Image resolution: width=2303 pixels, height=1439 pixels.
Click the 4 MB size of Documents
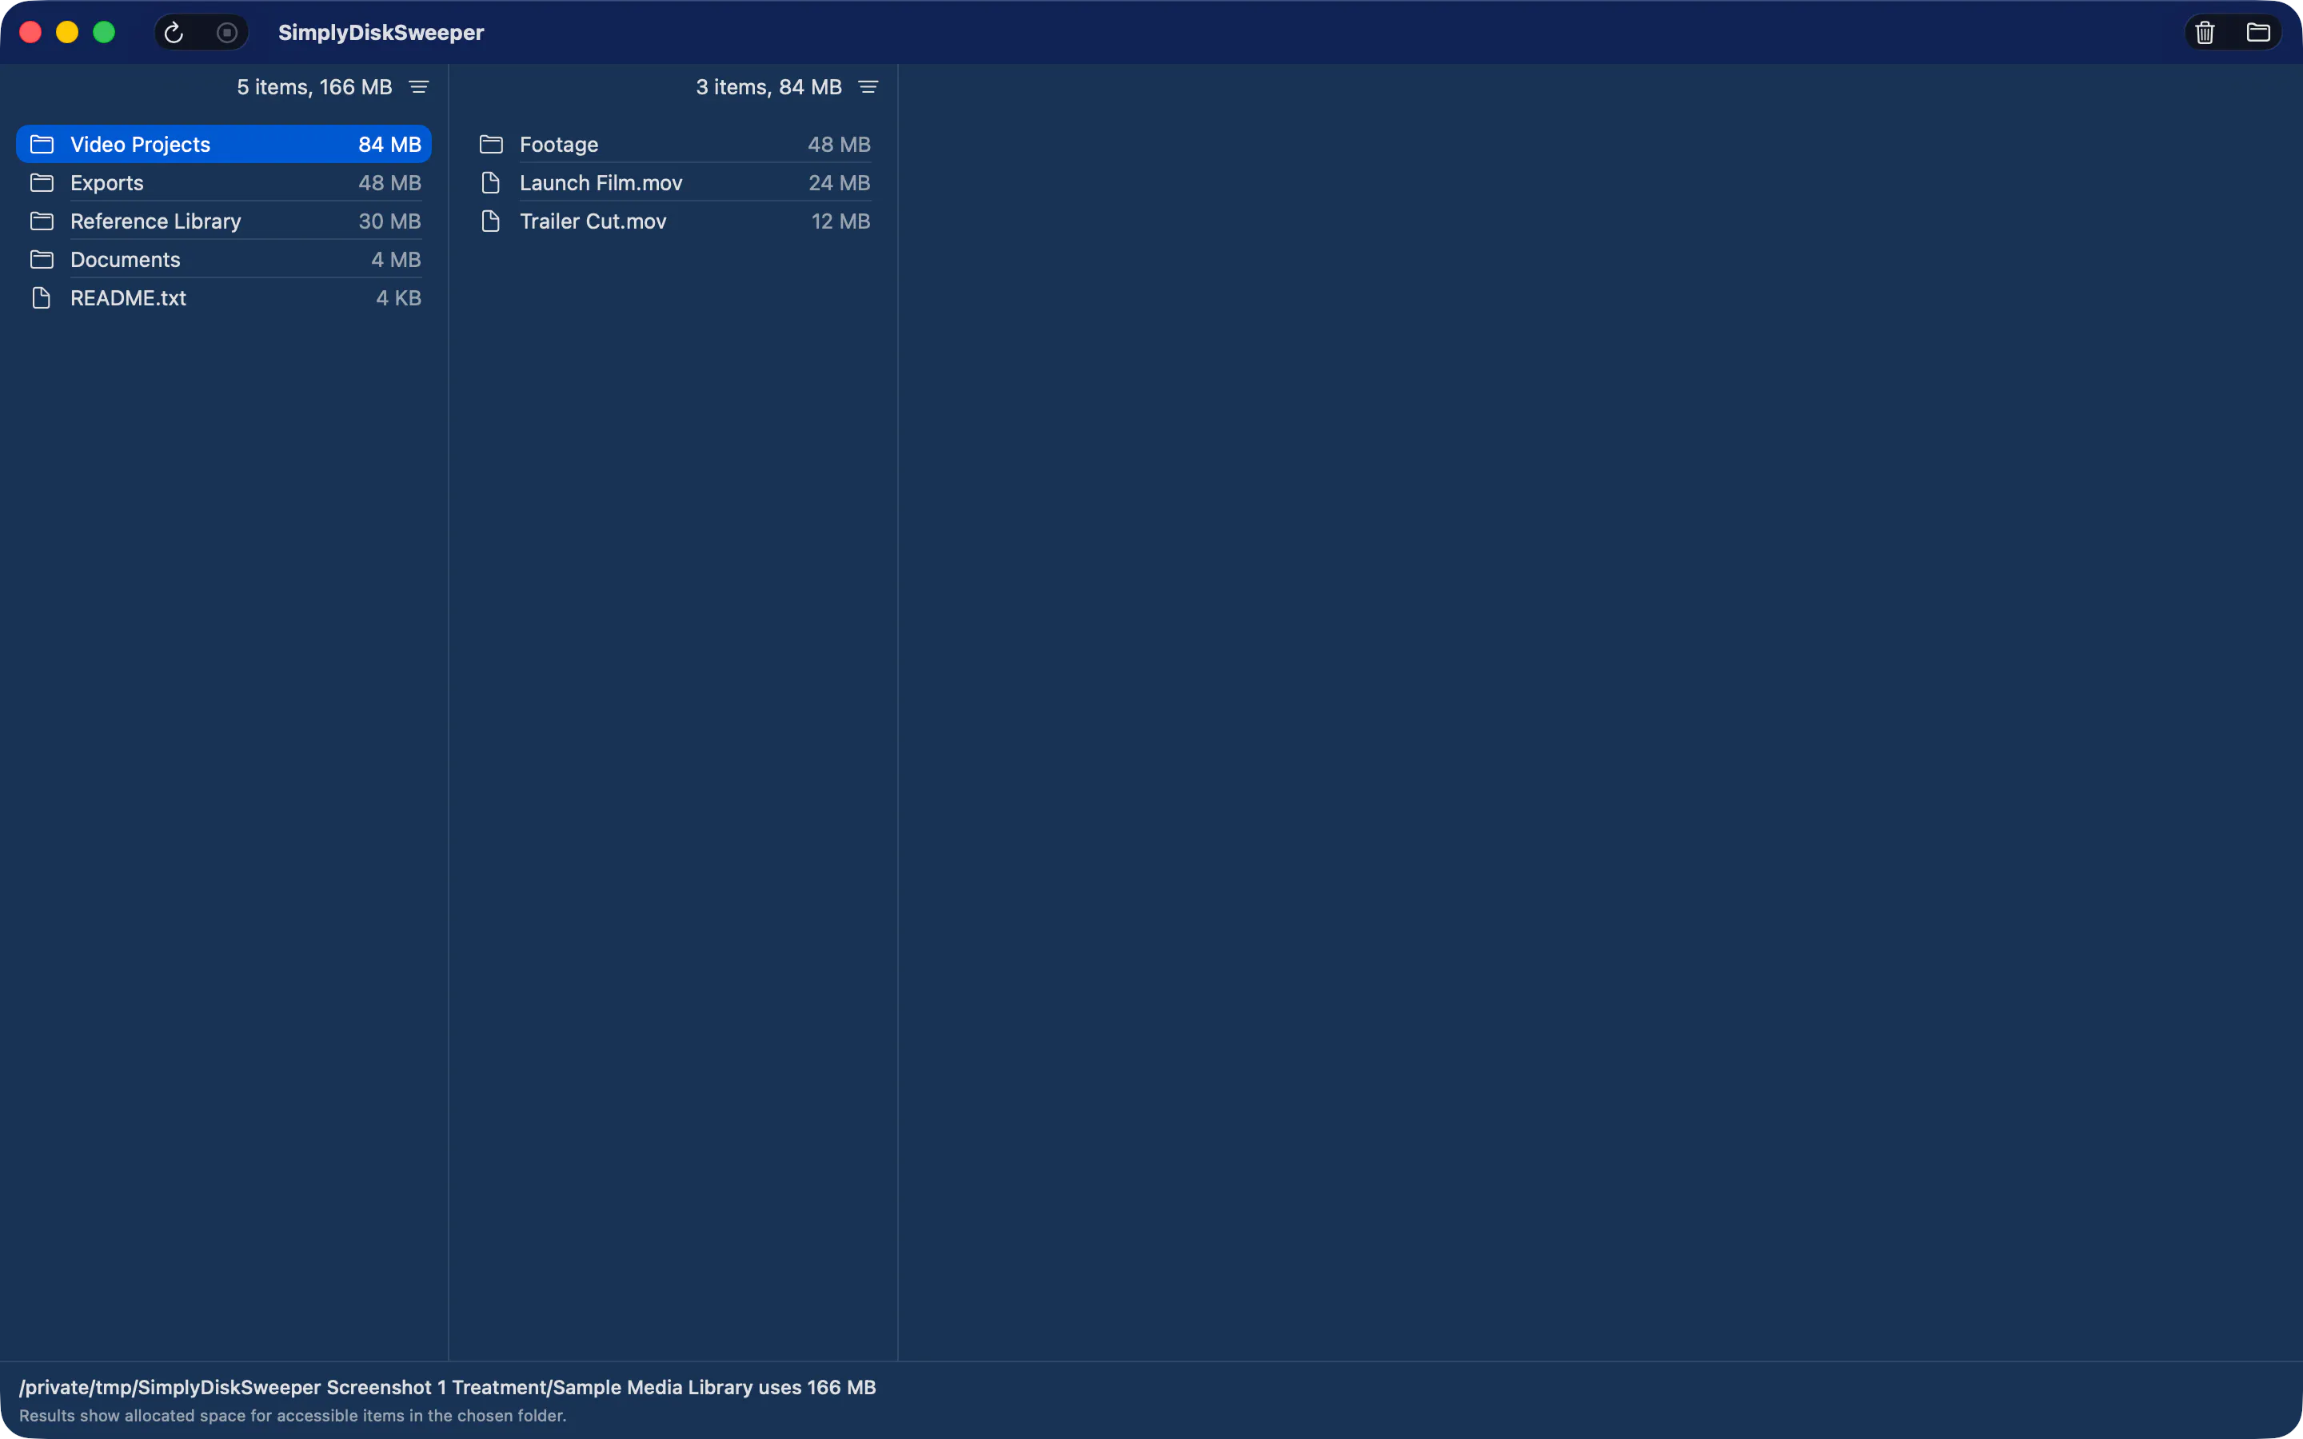(x=396, y=259)
